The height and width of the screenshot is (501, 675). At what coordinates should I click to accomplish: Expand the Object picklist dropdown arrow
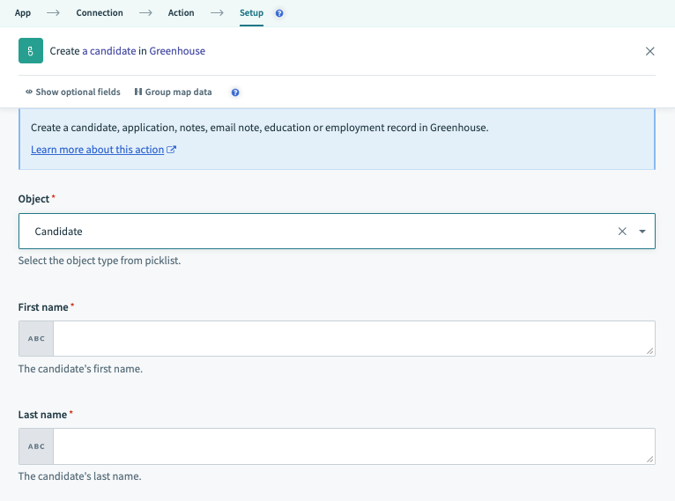[x=642, y=232]
